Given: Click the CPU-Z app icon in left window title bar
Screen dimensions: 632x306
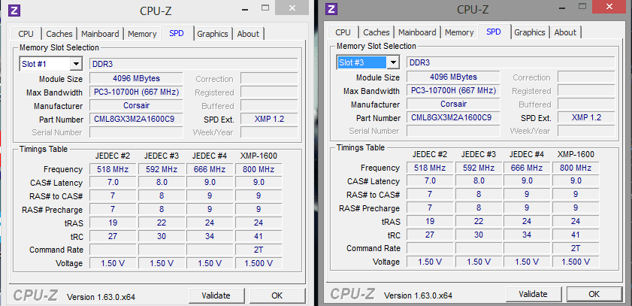Looking at the screenshot, I should (x=14, y=10).
